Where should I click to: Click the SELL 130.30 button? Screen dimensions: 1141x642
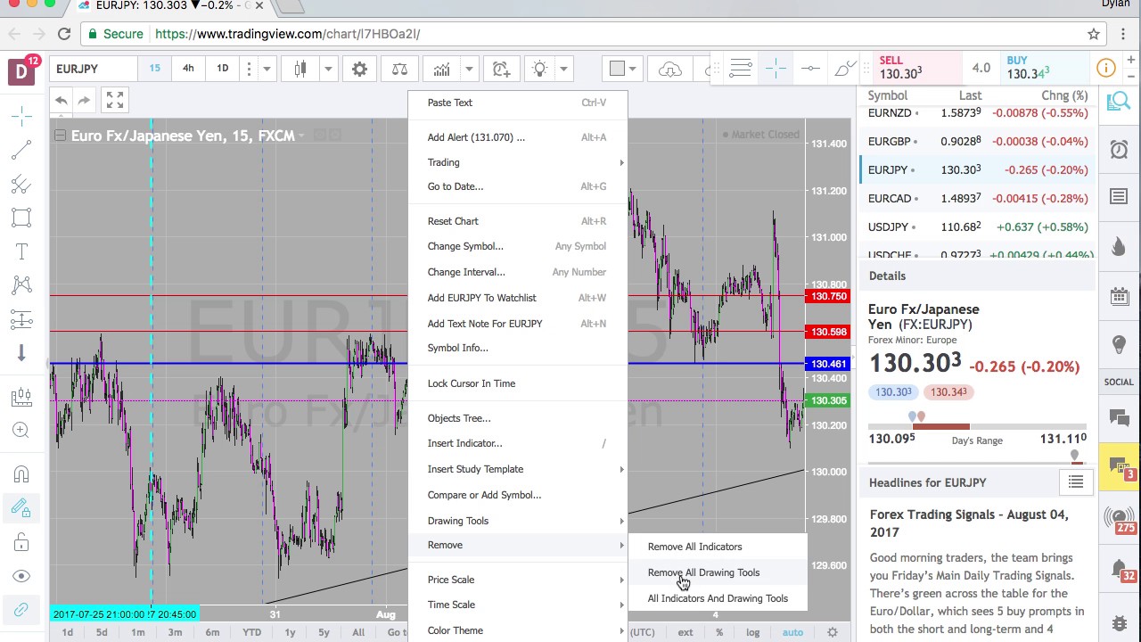tap(917, 68)
